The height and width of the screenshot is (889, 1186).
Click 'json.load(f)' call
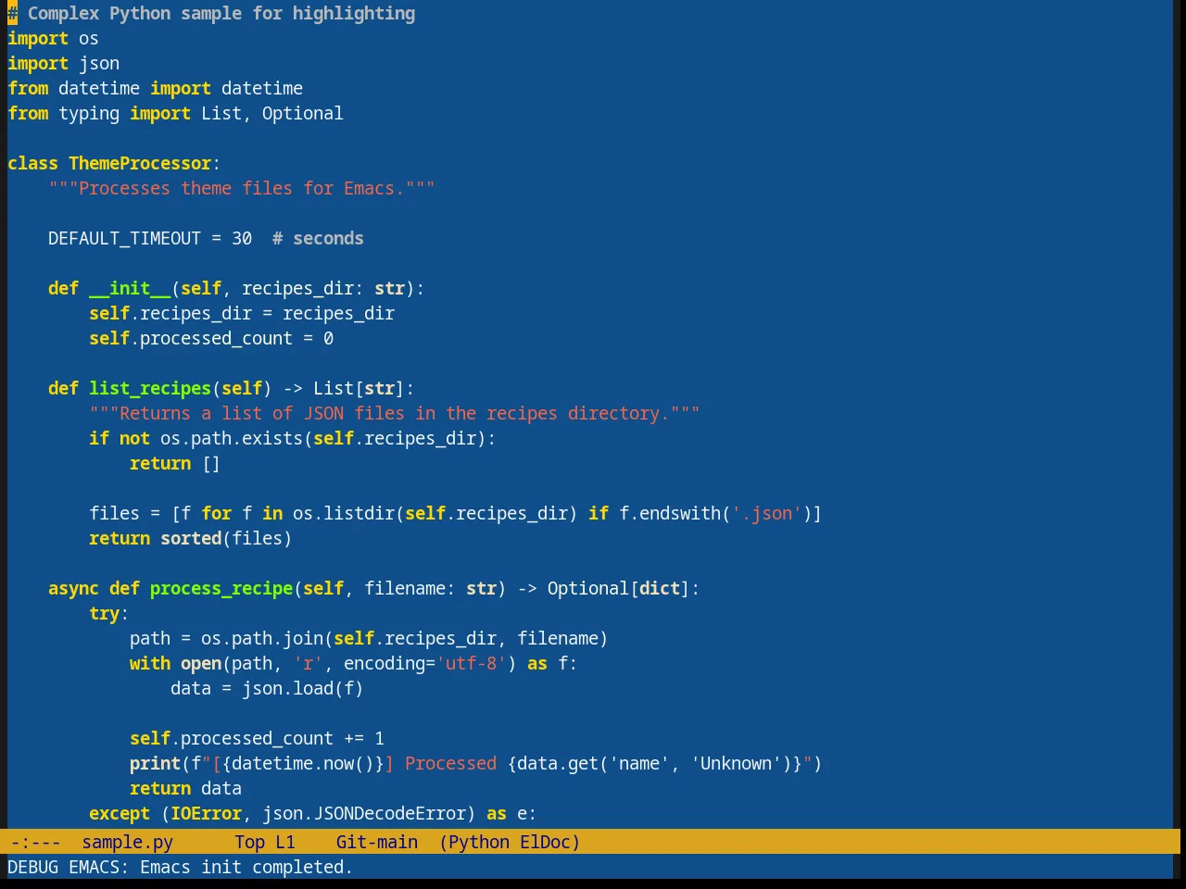pos(303,688)
